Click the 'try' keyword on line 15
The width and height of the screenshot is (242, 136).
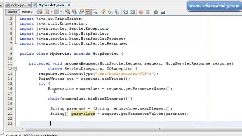pos(42,84)
